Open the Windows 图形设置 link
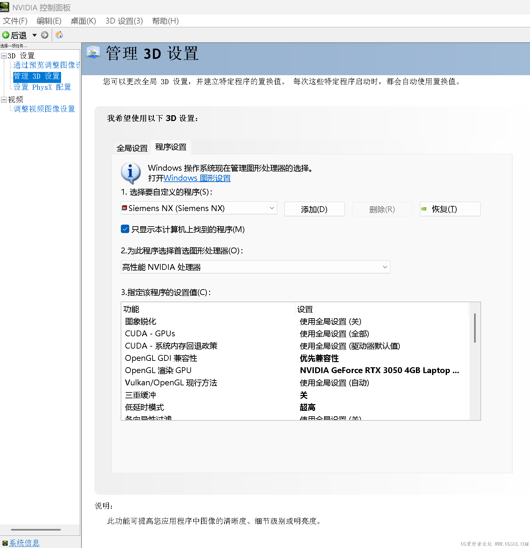This screenshot has height=548, width=530. 197,178
